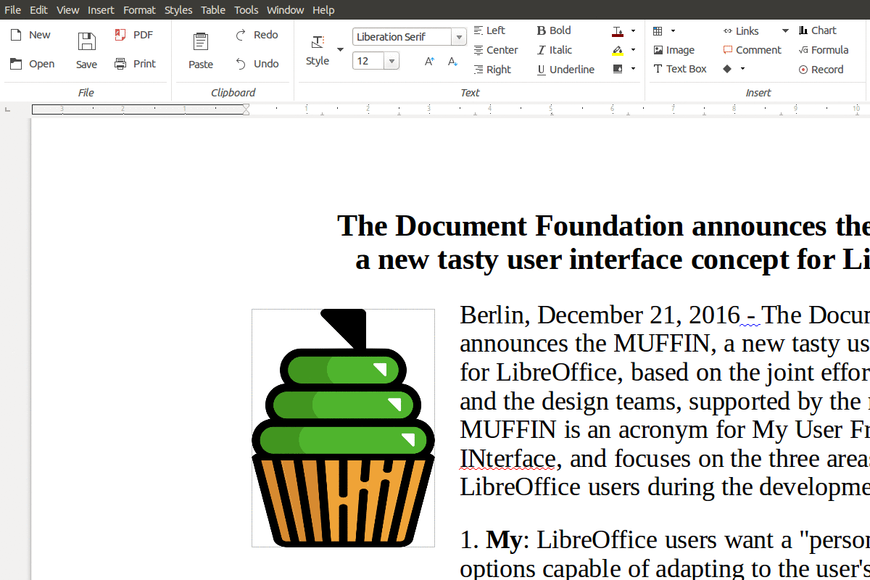Apply the yellow highlighting color
This screenshot has height=580, width=870.
pyautogui.click(x=618, y=50)
